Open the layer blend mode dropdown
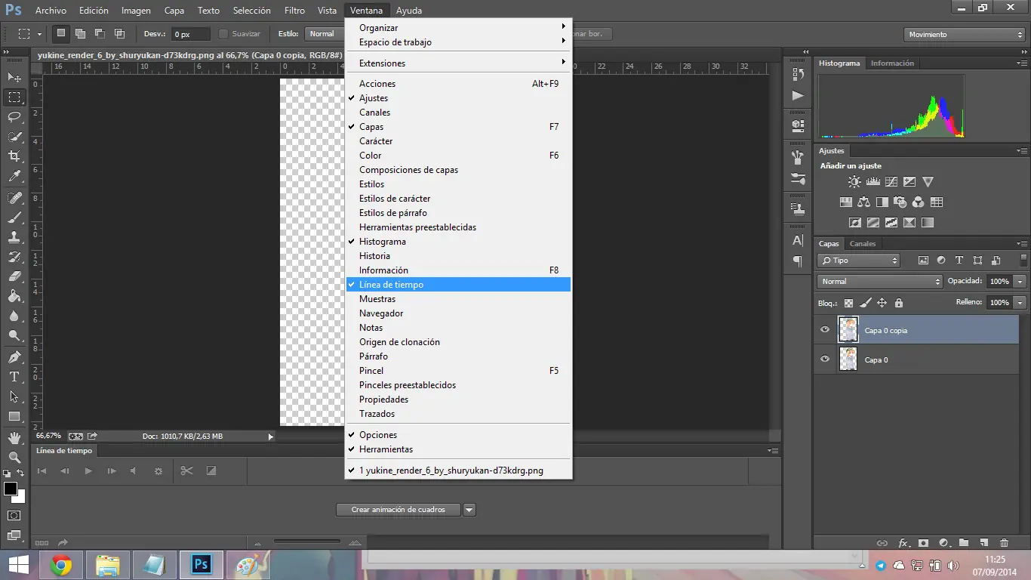Viewport: 1031px width, 580px height. [x=880, y=282]
